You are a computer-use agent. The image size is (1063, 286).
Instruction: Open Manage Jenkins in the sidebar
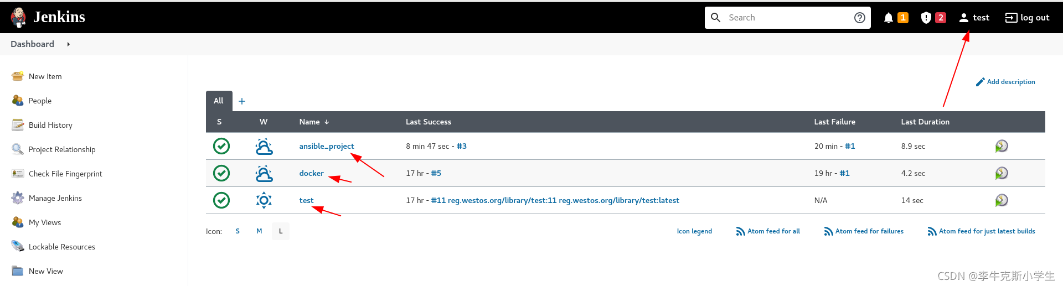pos(55,198)
